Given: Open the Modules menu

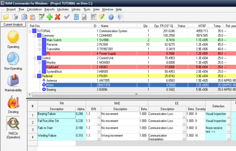Looking at the screenshot, I should 63,9.
